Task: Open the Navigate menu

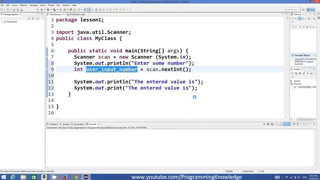Action: (x=33, y=5)
